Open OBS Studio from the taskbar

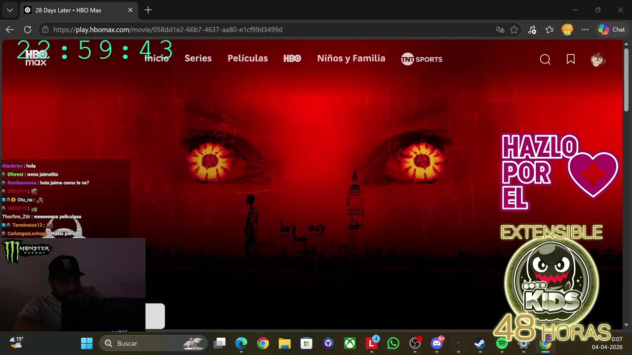point(415,343)
